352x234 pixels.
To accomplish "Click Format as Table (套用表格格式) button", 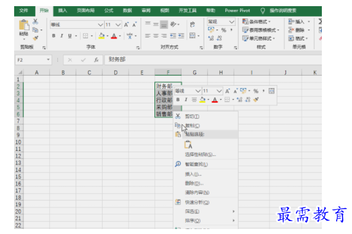I will (x=261, y=30).
